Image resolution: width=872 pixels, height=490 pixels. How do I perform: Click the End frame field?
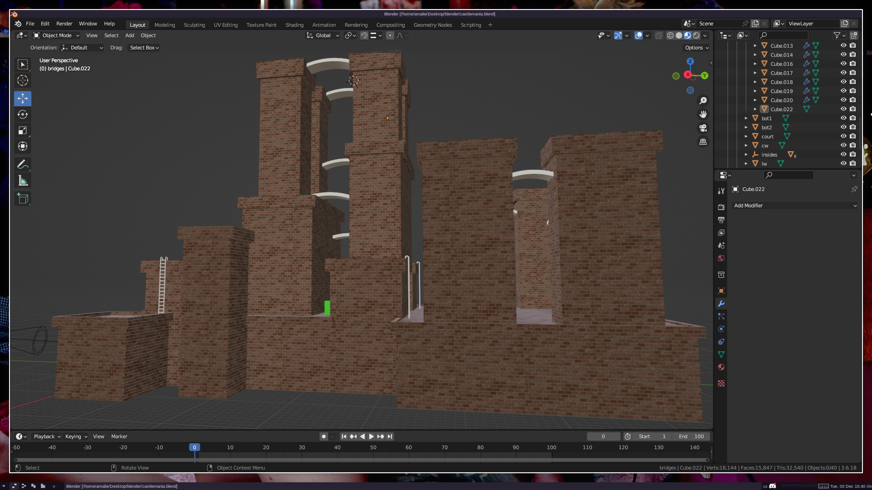tap(691, 436)
